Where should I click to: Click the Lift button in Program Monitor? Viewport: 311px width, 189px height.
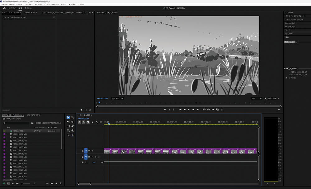pos(204,110)
